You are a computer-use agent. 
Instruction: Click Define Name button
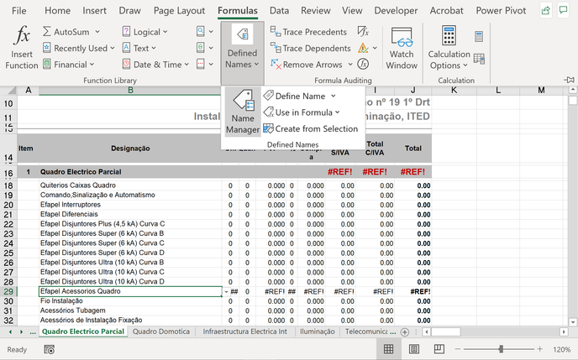click(294, 96)
